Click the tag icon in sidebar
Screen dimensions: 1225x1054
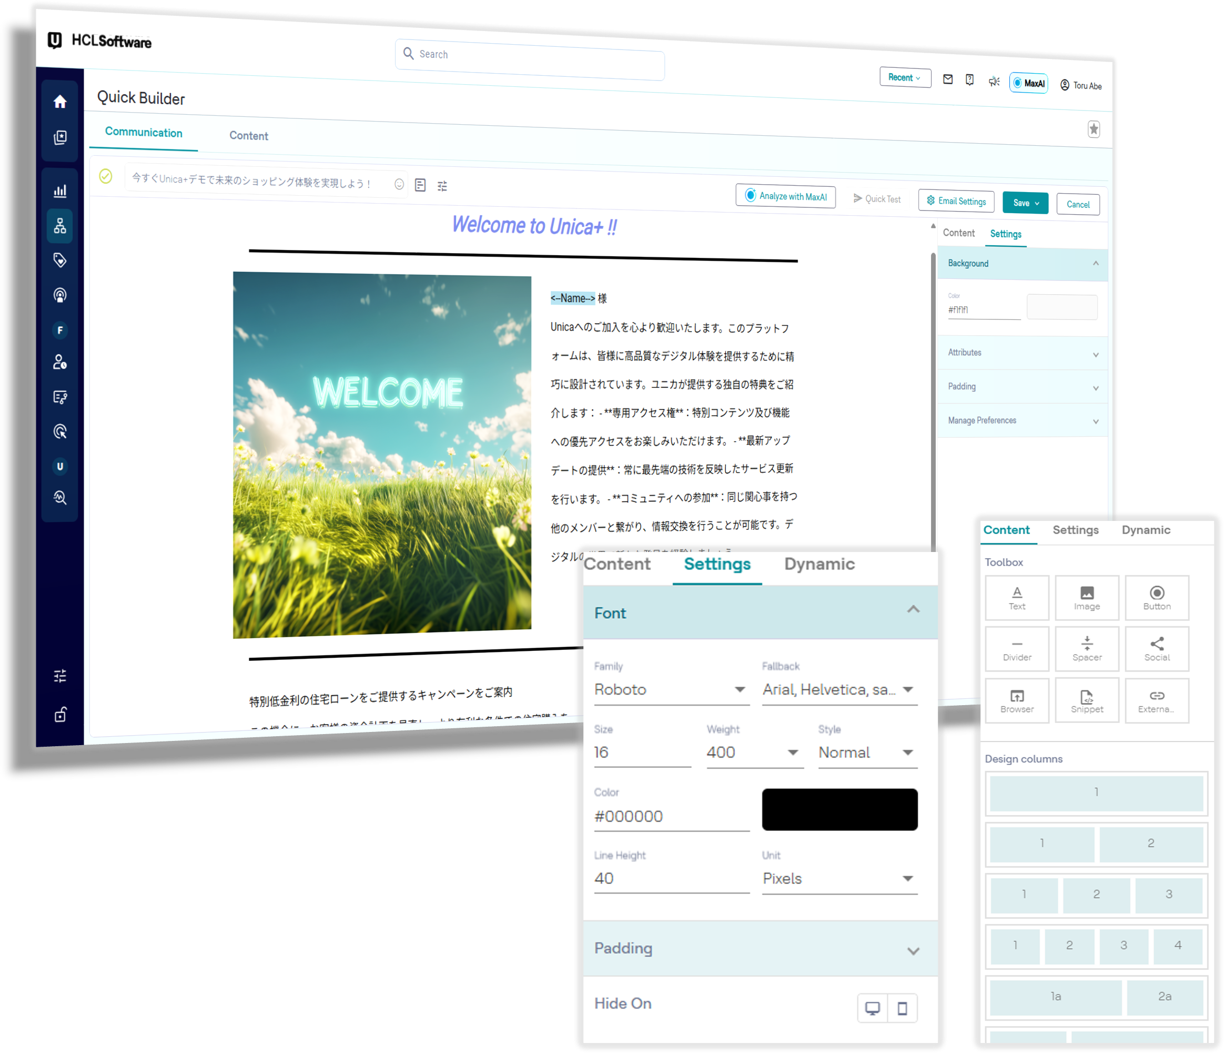60,260
